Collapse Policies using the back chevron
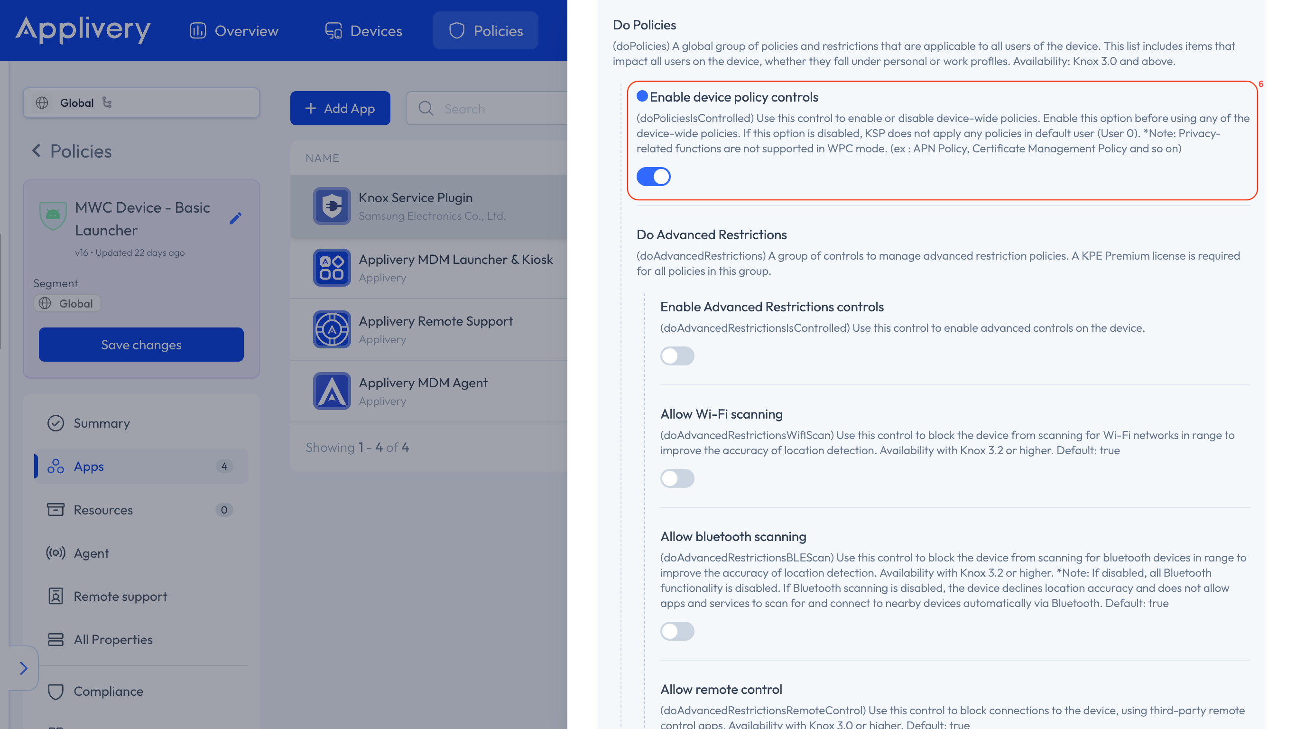The height and width of the screenshot is (729, 1296). pos(36,151)
